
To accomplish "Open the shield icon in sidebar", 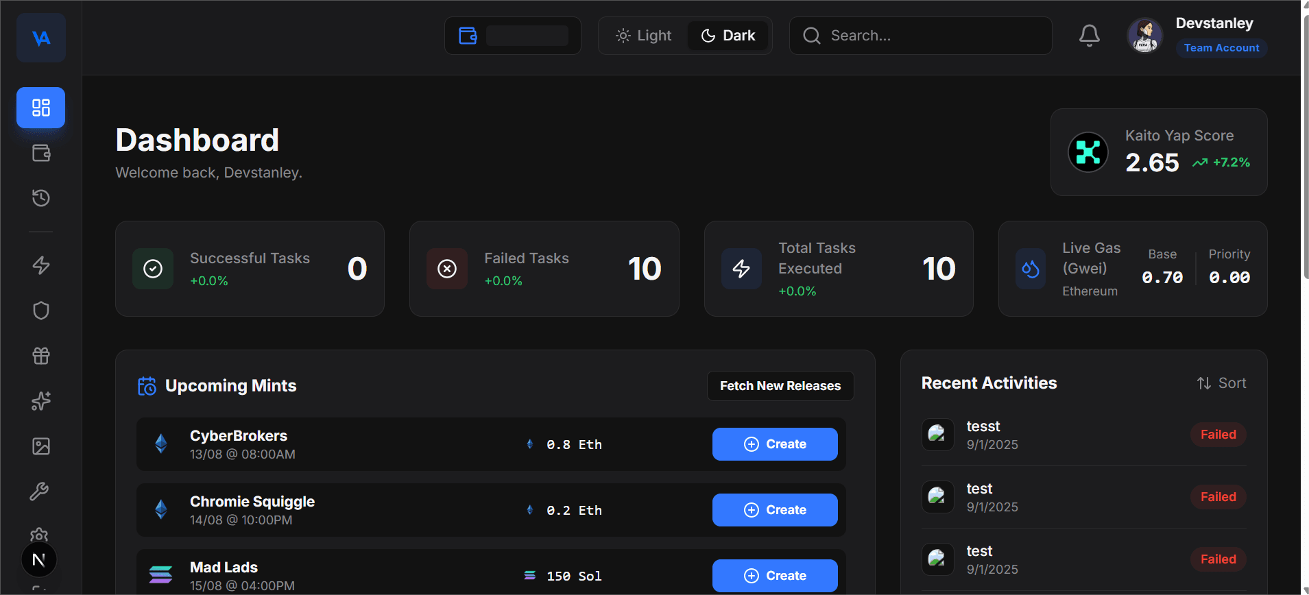I will point(41,311).
